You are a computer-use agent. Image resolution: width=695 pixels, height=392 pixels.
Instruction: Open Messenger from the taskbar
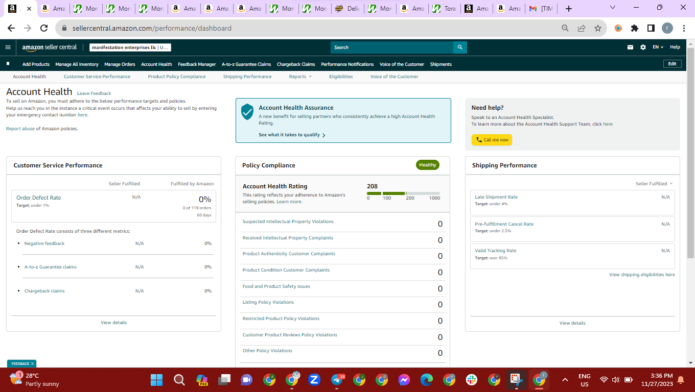tap(404, 380)
